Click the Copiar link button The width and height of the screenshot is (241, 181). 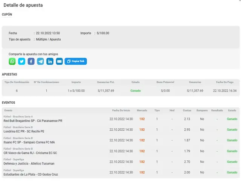coord(76,61)
